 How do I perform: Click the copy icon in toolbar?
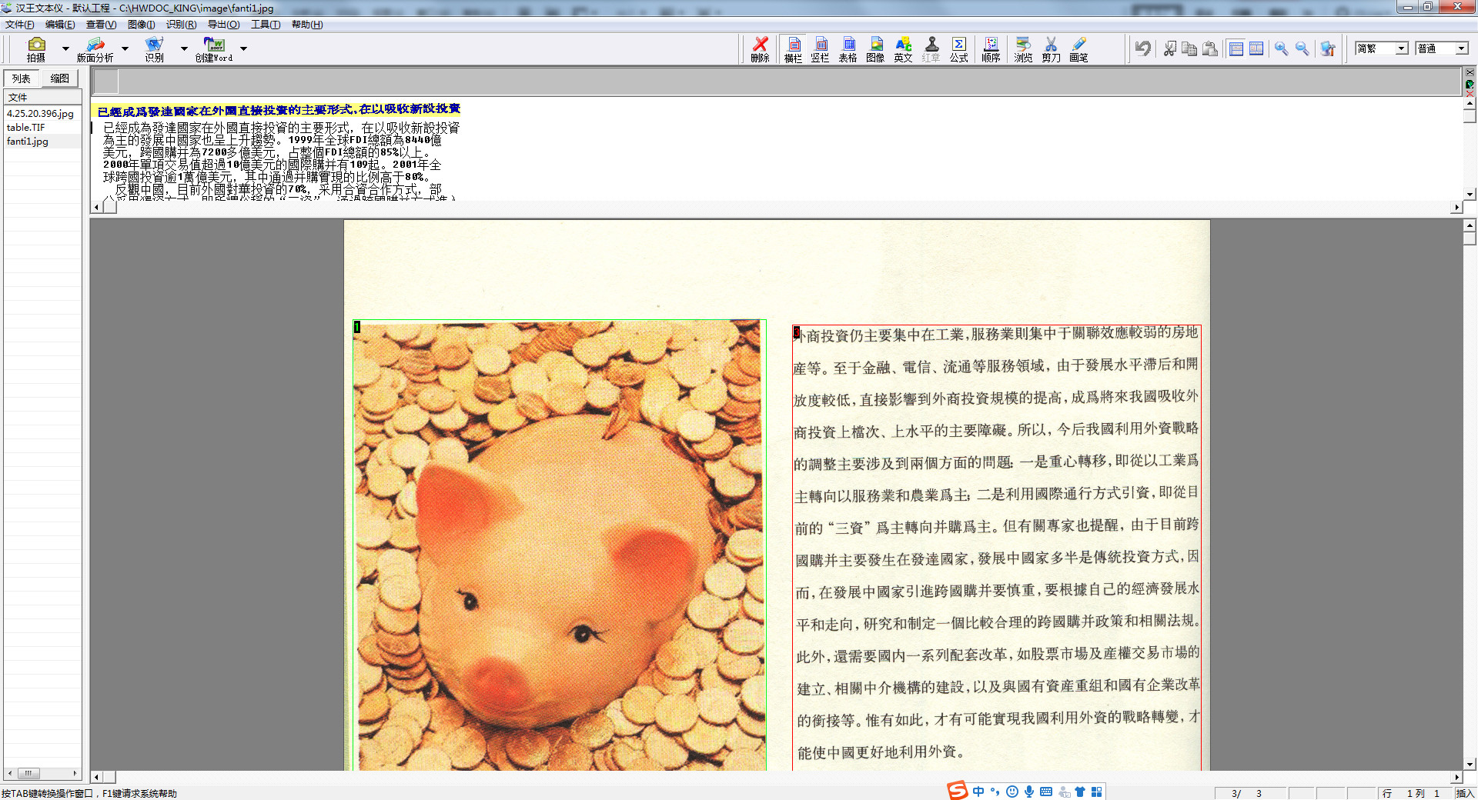tap(1189, 48)
